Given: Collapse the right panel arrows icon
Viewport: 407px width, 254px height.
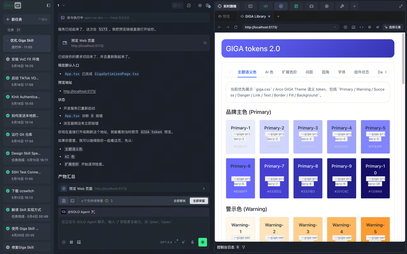Looking at the screenshot, I should tap(401, 6).
